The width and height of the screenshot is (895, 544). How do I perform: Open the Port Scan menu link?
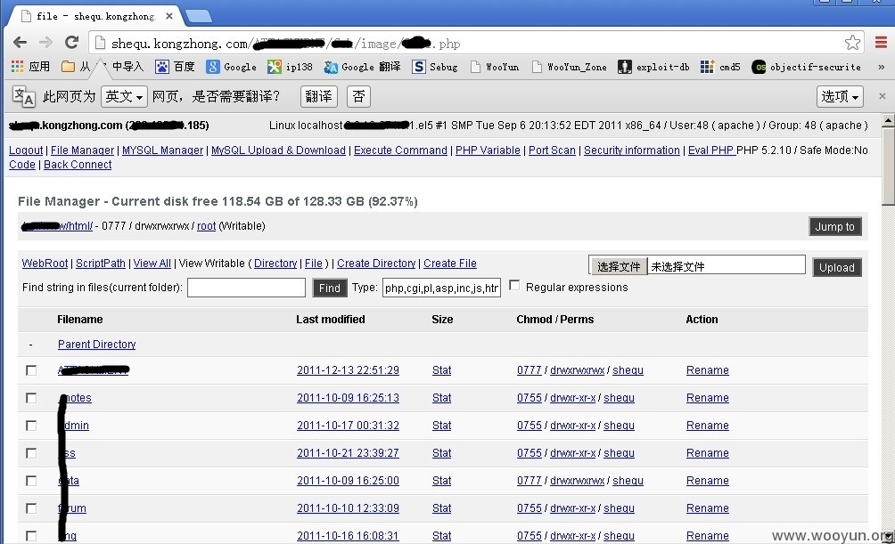(x=552, y=150)
